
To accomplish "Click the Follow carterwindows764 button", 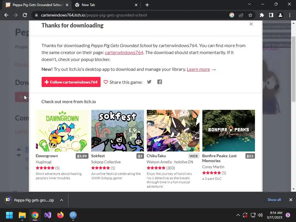I will coord(71,82).
